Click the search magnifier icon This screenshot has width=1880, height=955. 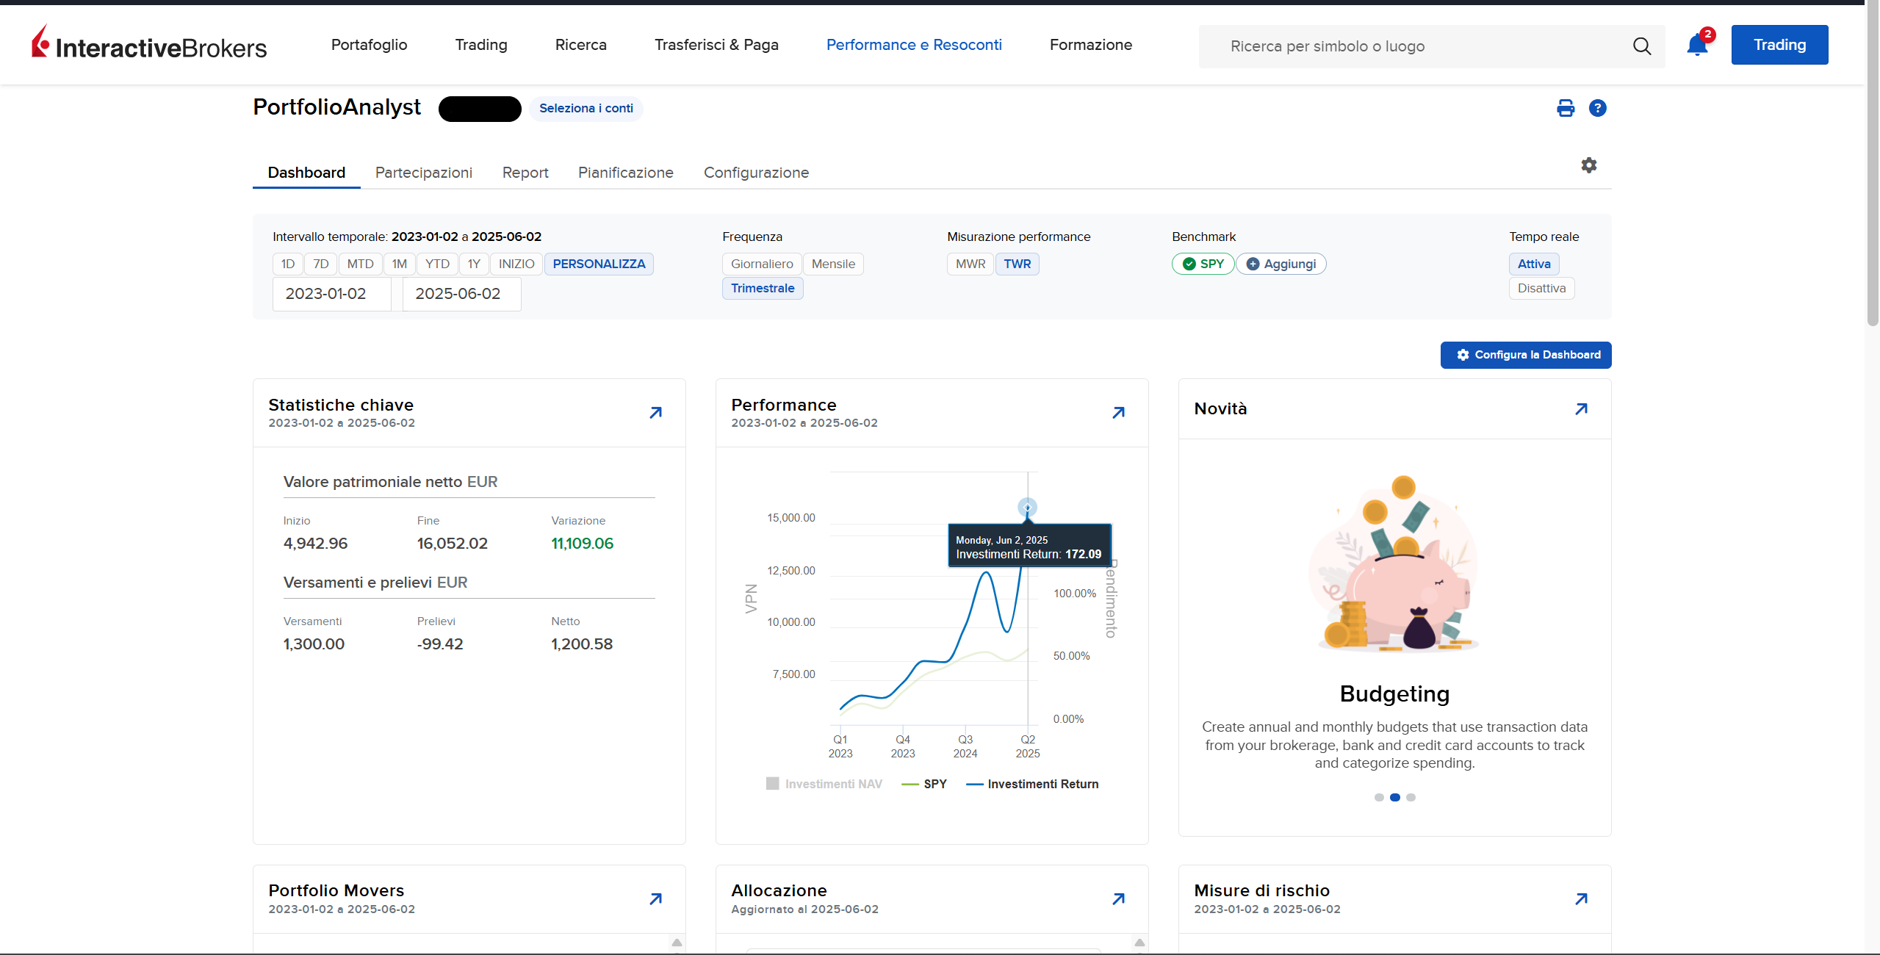coord(1642,46)
